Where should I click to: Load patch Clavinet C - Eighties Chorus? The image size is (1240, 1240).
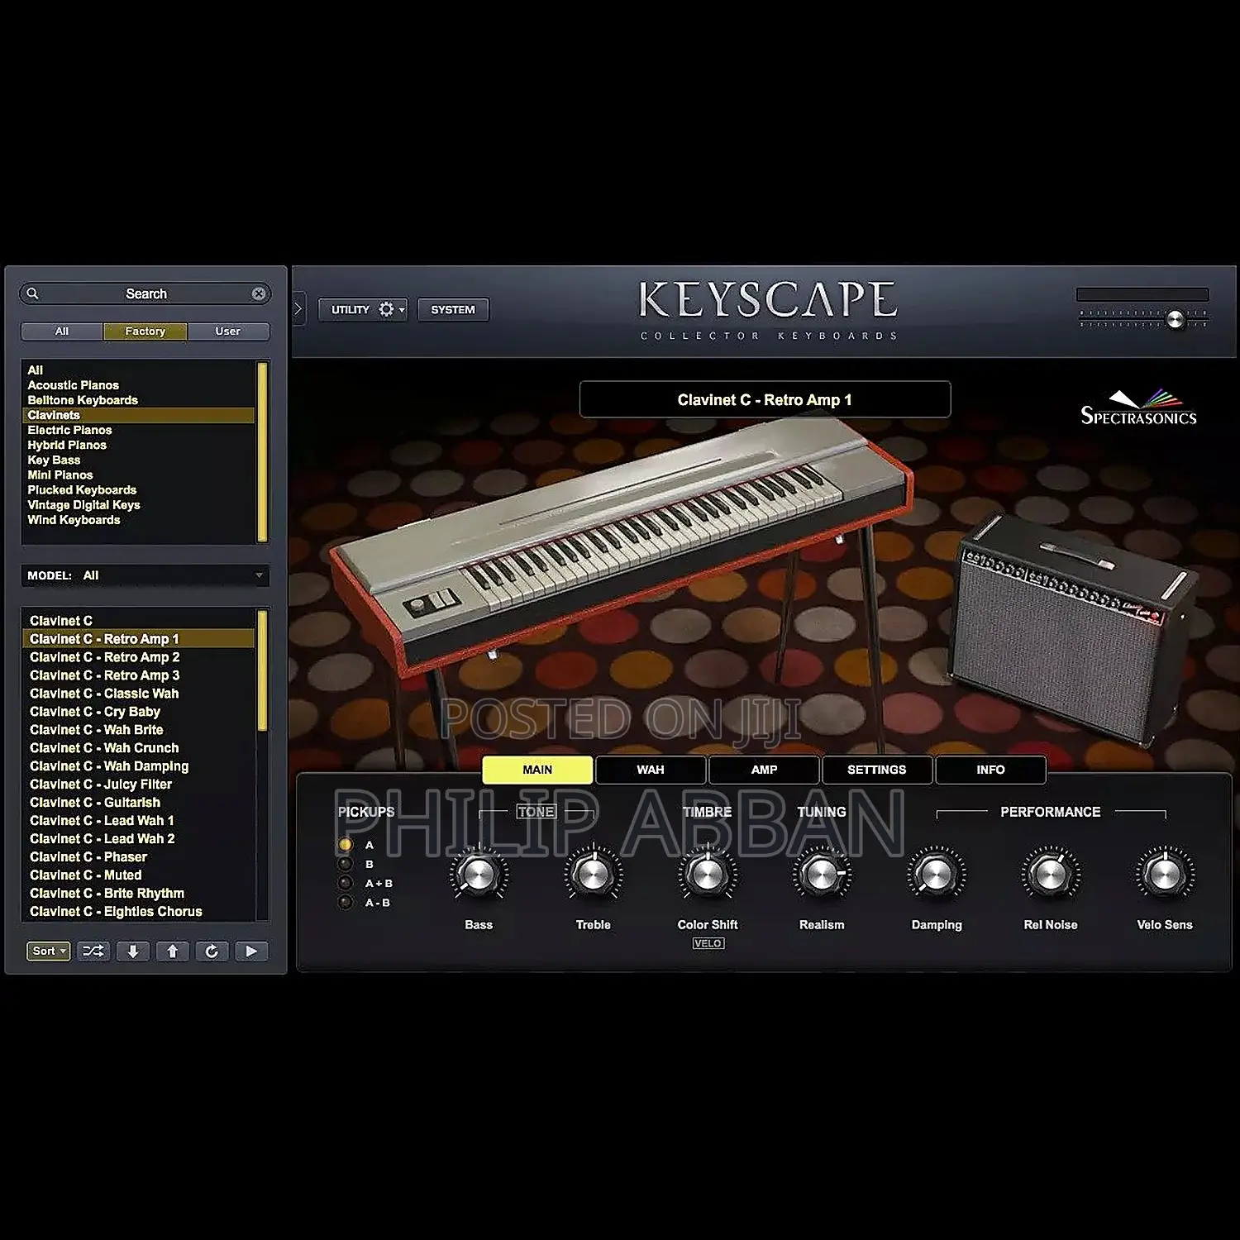(x=138, y=912)
